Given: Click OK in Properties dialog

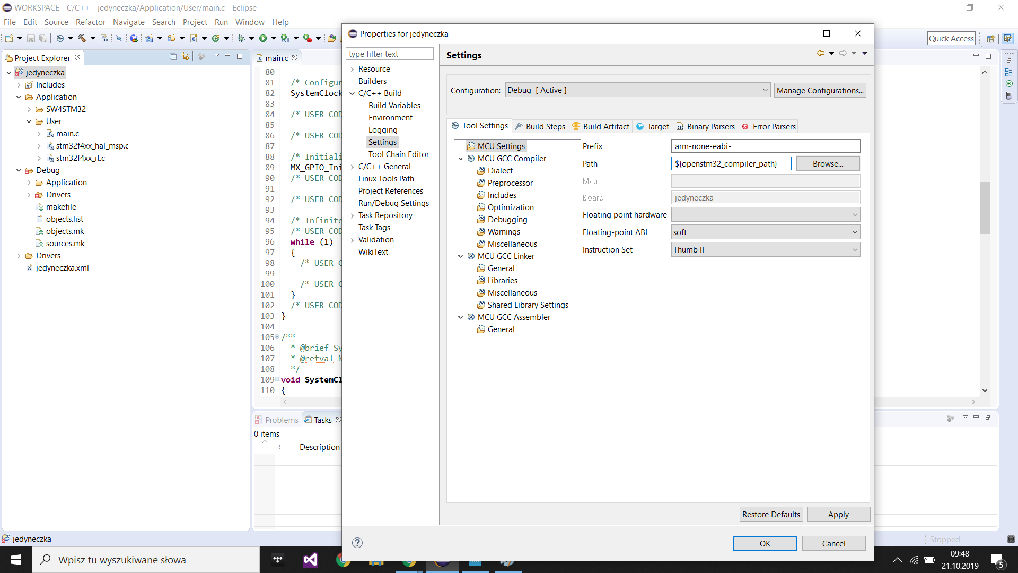Looking at the screenshot, I should (765, 543).
